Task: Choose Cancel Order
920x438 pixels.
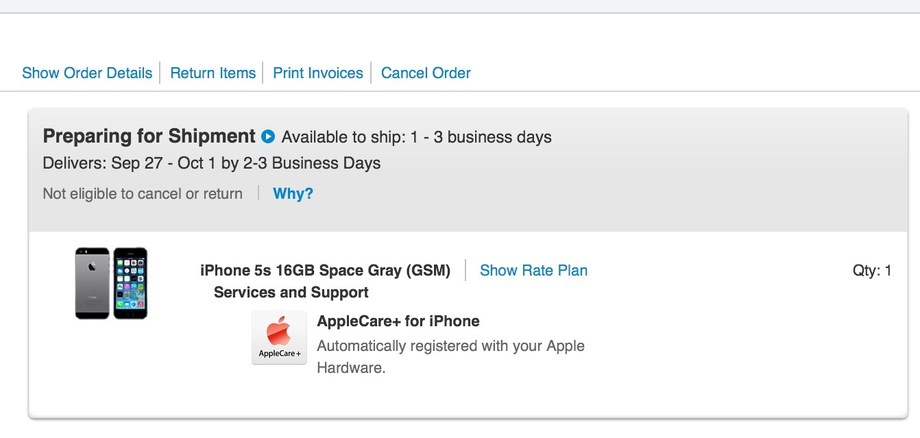Action: pyautogui.click(x=426, y=73)
